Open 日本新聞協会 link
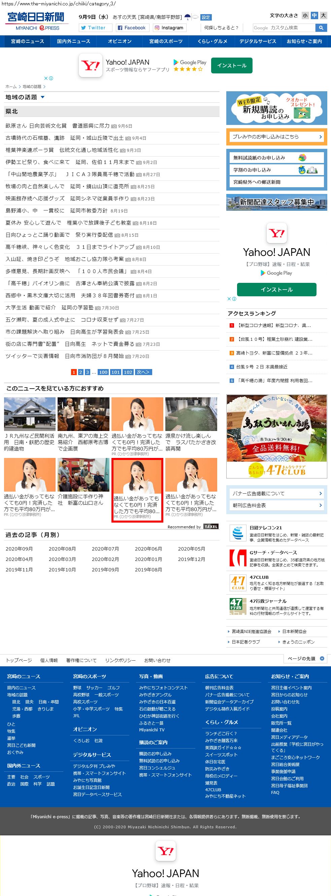 (295, 631)
